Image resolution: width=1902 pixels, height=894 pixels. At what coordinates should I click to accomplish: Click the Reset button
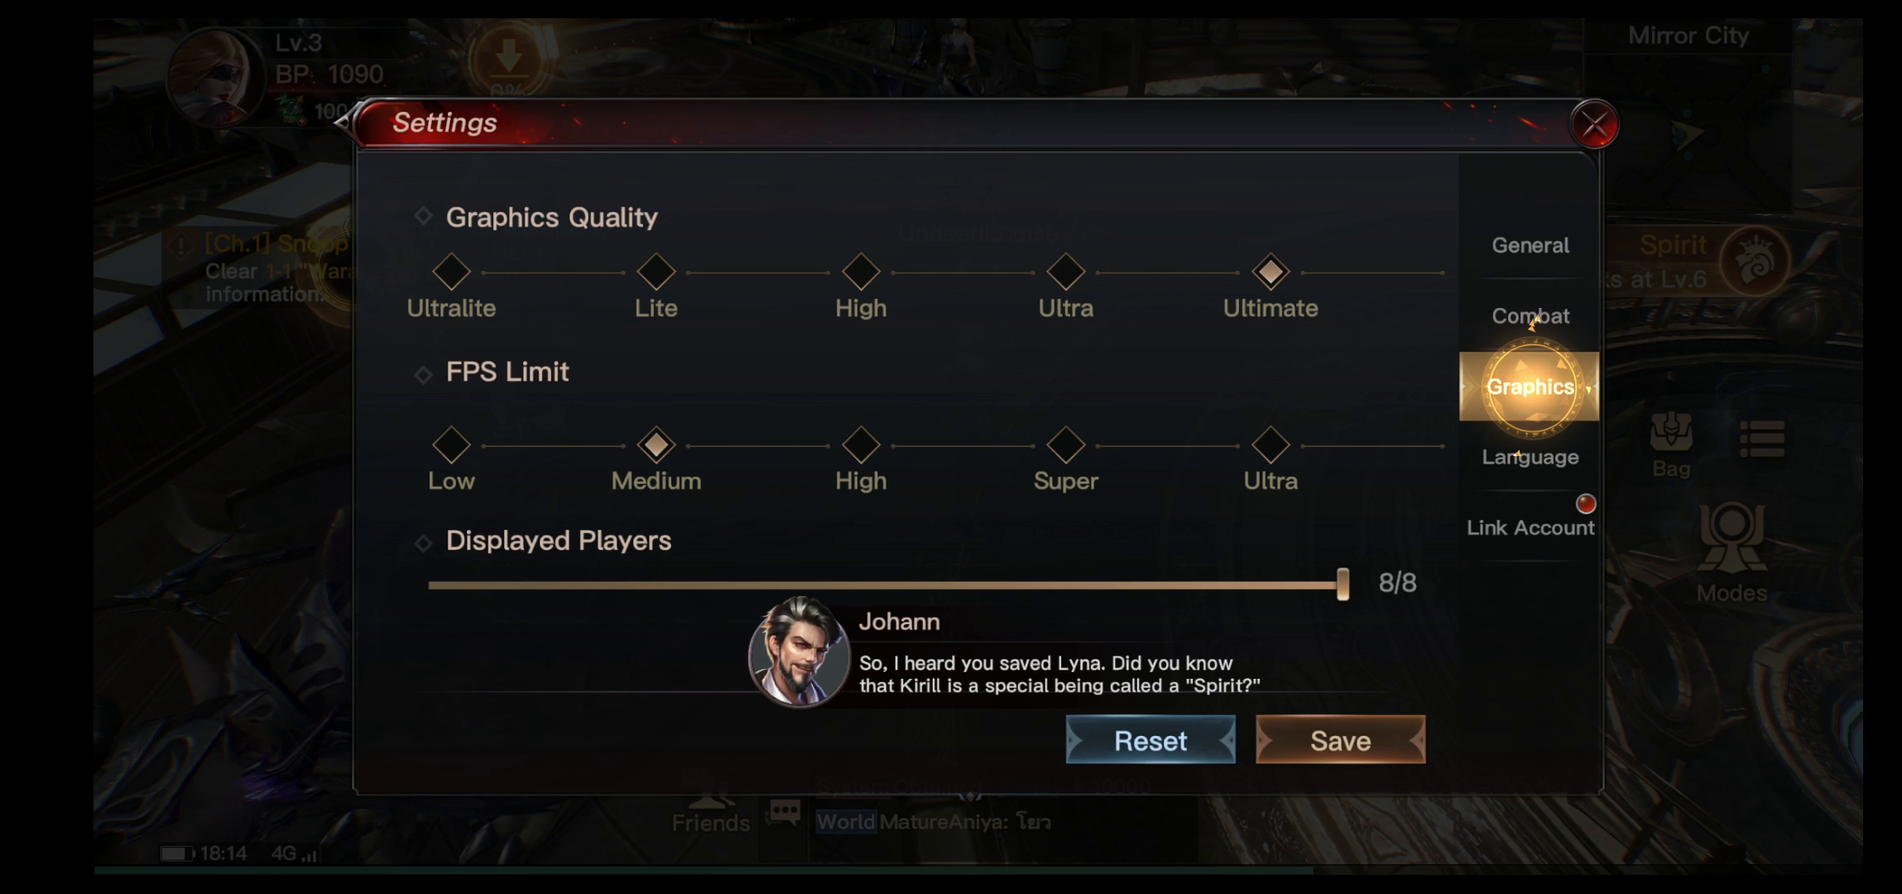coord(1150,740)
